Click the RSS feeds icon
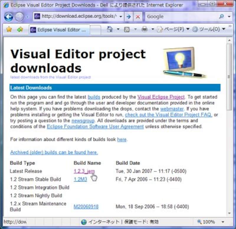The height and width of the screenshot is (229, 236). tap(127, 29)
